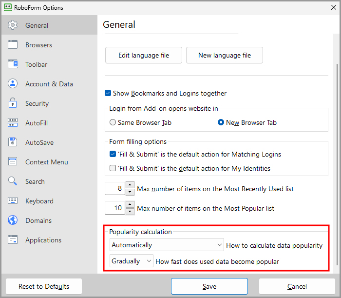Viewport: 341px width, 298px height.
Task: Click the Edit language file button
Action: pyautogui.click(x=144, y=55)
